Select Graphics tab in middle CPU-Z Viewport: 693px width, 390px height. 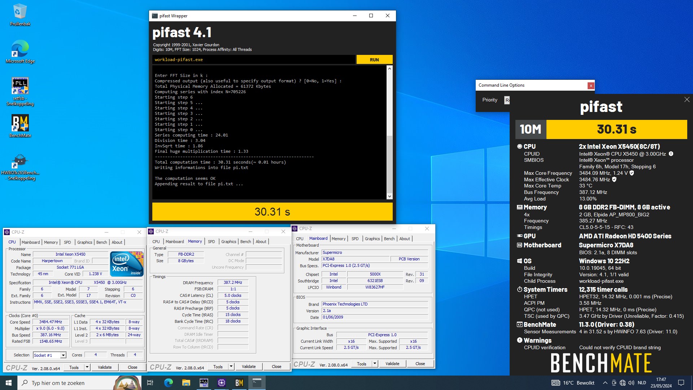click(x=229, y=242)
